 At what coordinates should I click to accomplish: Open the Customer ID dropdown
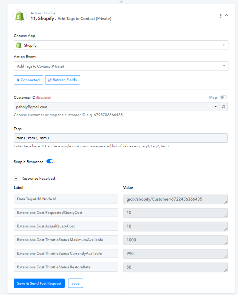coord(116,107)
